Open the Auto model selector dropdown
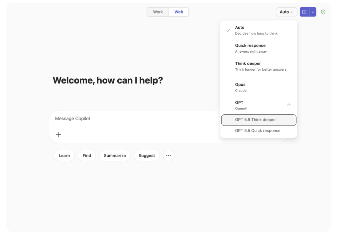This screenshot has height=235, width=337. coord(286,12)
